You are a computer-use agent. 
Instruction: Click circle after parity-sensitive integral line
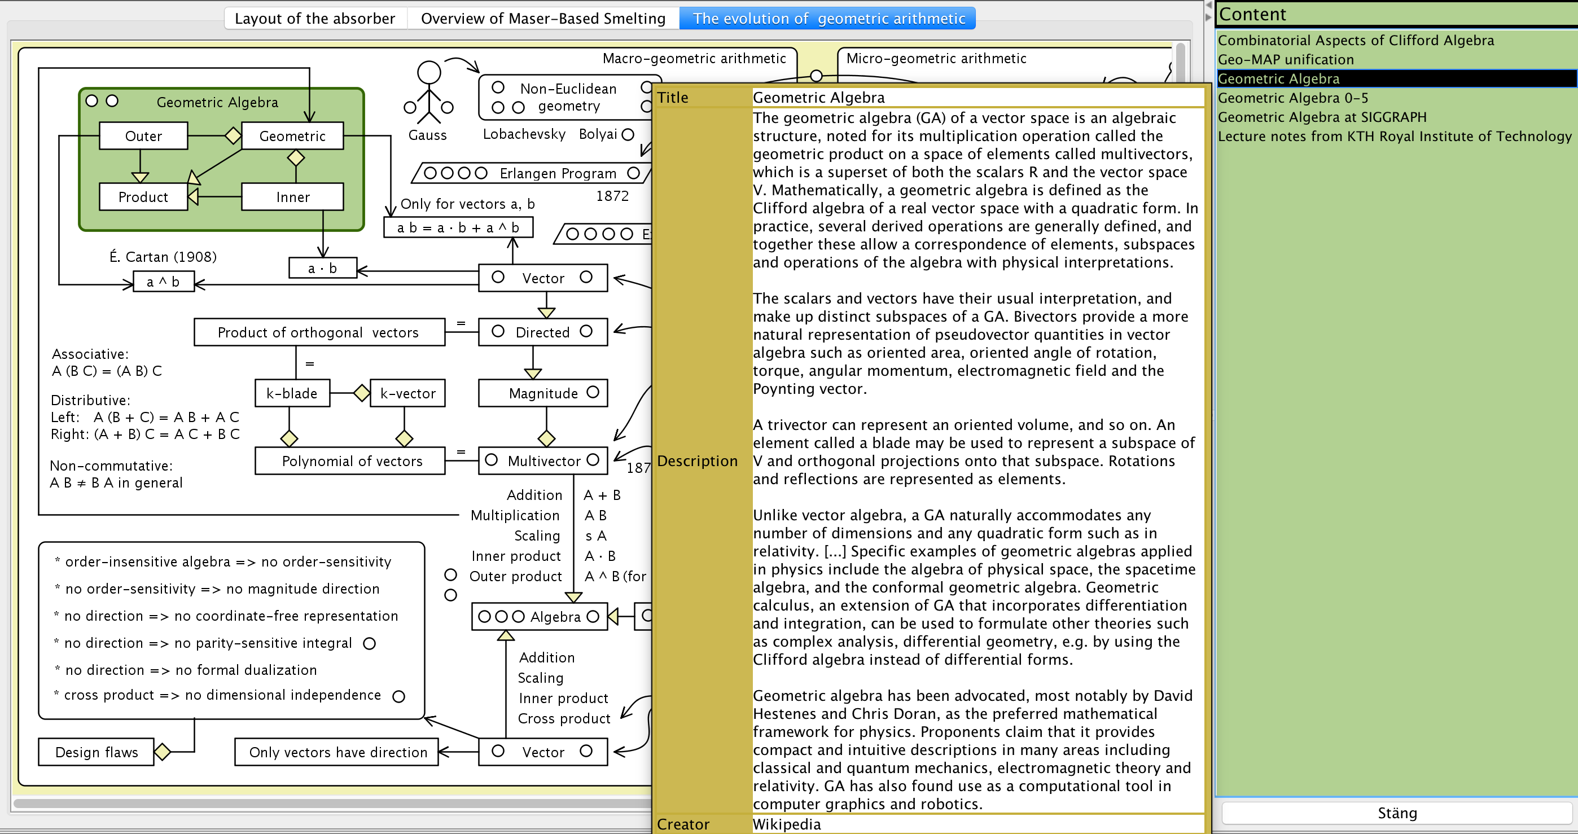pos(369,643)
